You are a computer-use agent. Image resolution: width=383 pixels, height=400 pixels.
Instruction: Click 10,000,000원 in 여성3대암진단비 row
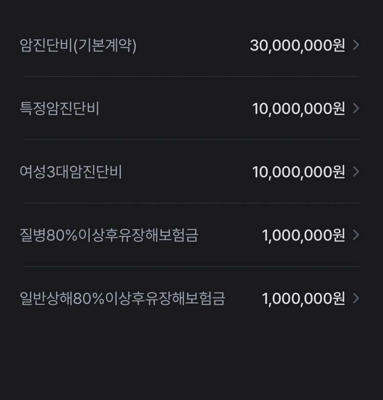[299, 172]
